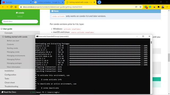Click 'Downloading and Extracting Packages' line

(52, 44)
